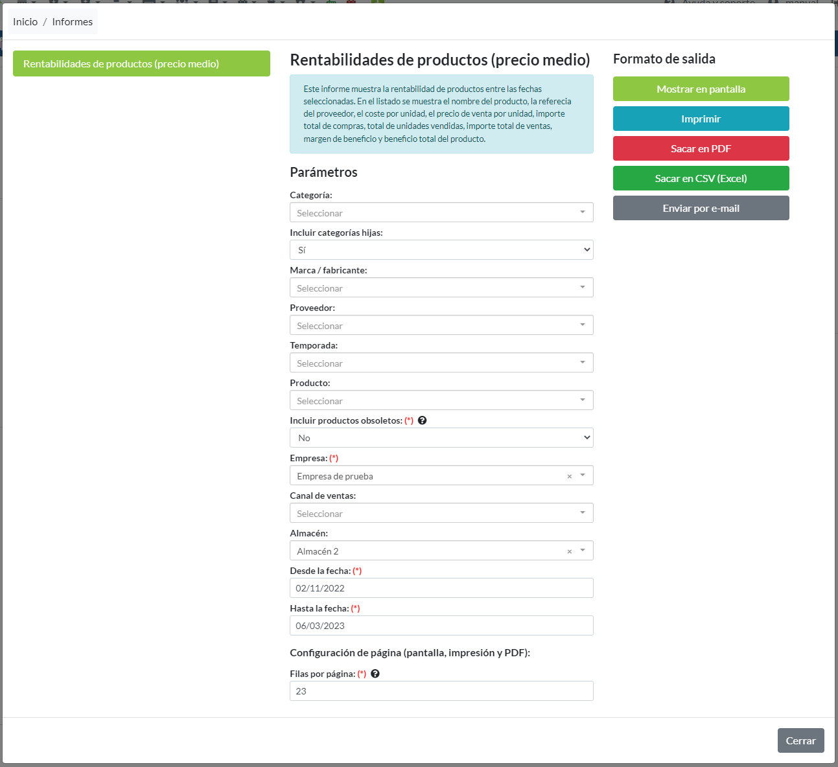Expand the Temporada selector

coord(441,363)
